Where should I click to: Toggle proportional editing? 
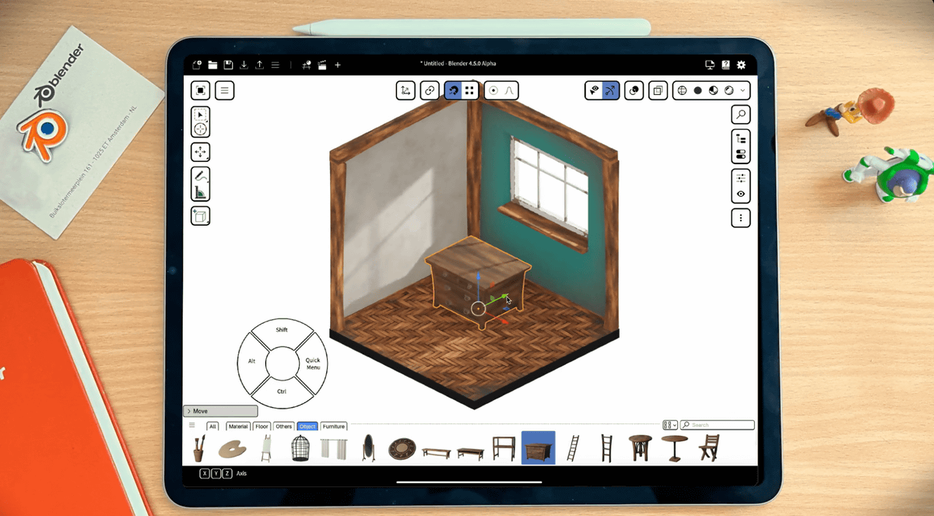493,90
